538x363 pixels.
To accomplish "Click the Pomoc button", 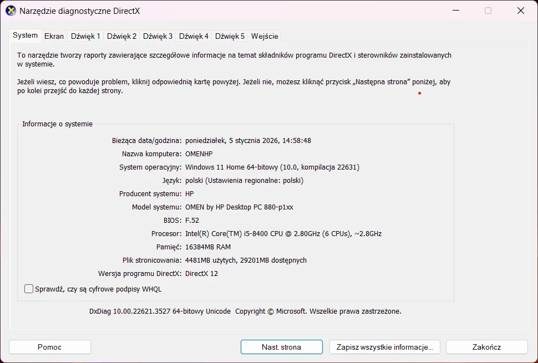I will (50, 347).
